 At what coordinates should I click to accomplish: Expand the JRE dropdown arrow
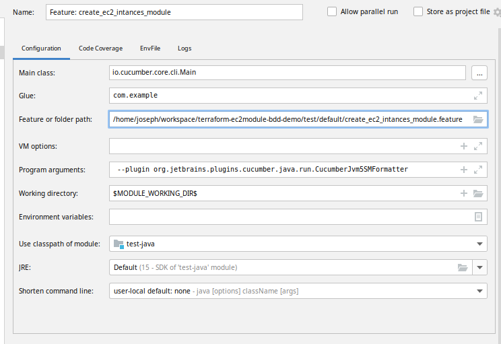(480, 267)
